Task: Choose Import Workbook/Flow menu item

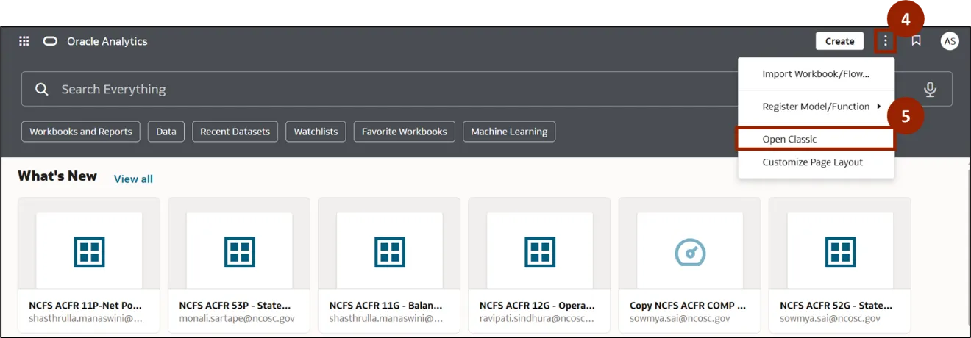Action: point(815,74)
